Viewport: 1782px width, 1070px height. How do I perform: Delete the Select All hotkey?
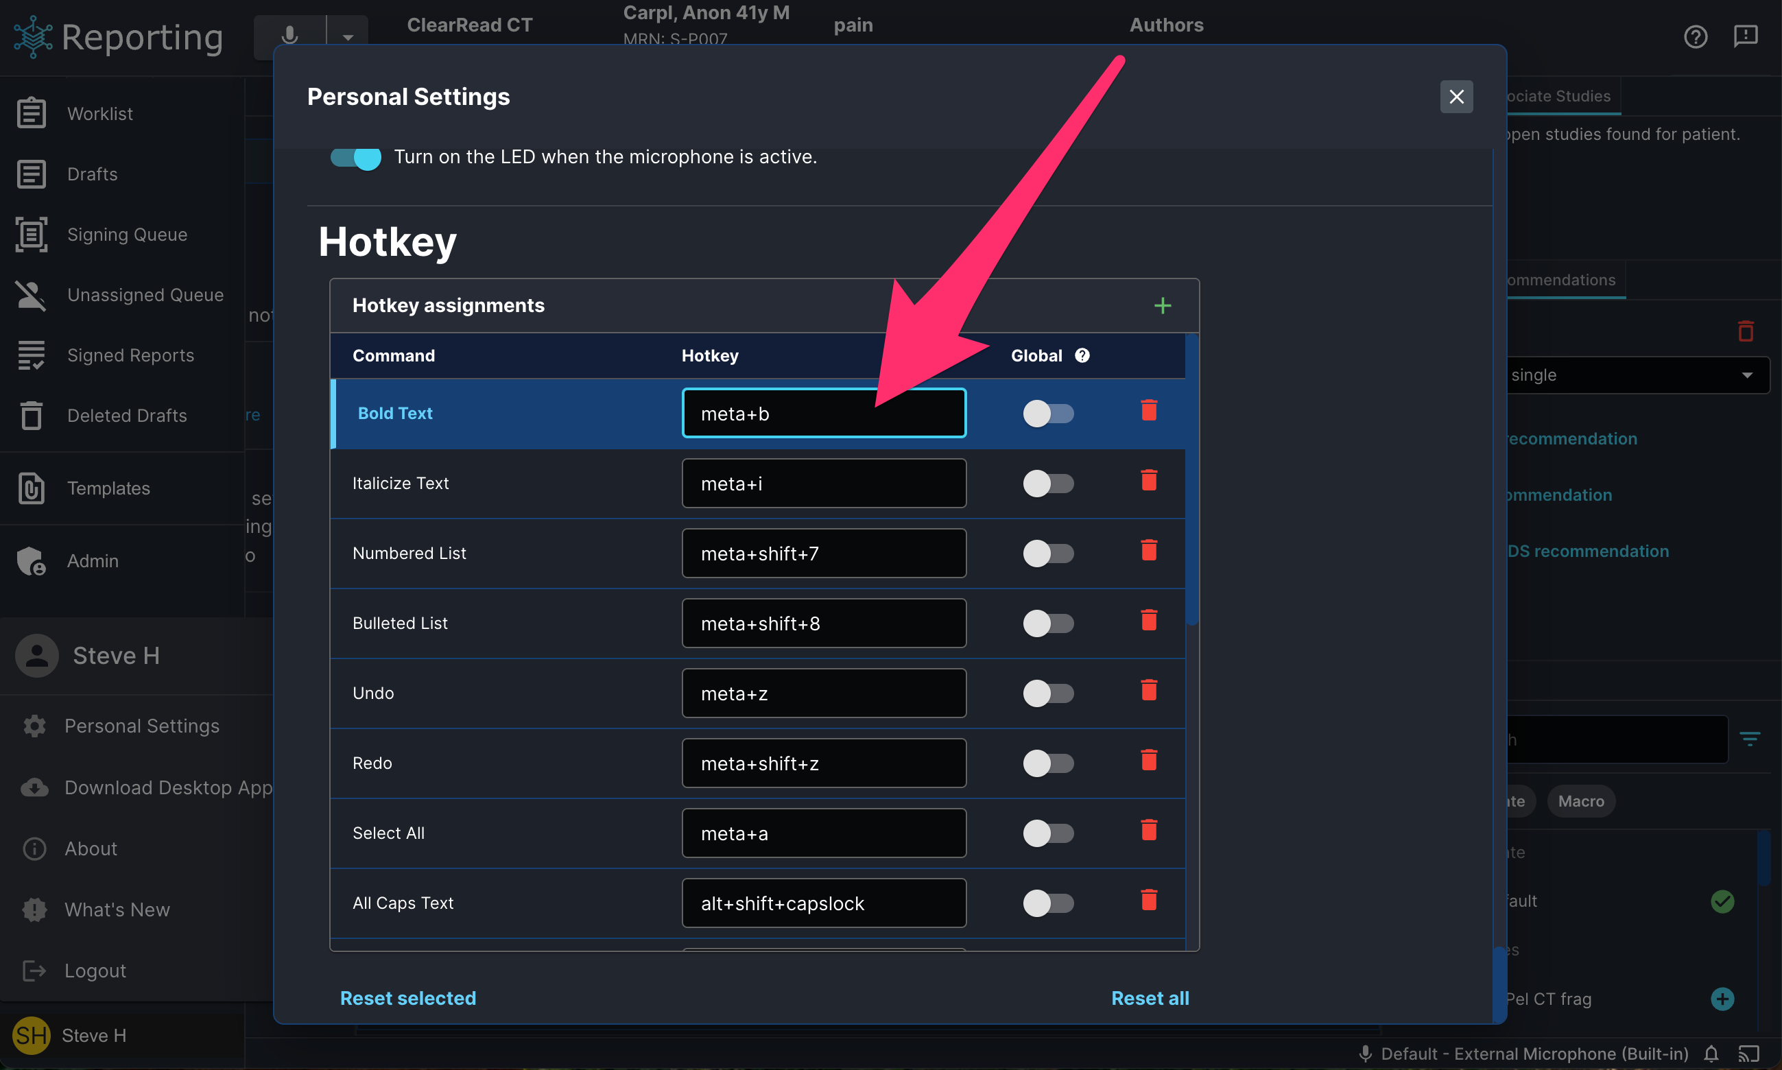point(1149,830)
